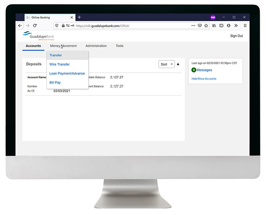Image resolution: width=266 pixels, height=215 pixels.
Task: Toggle the sidebar toolbar icon
Action: pos(221,26)
